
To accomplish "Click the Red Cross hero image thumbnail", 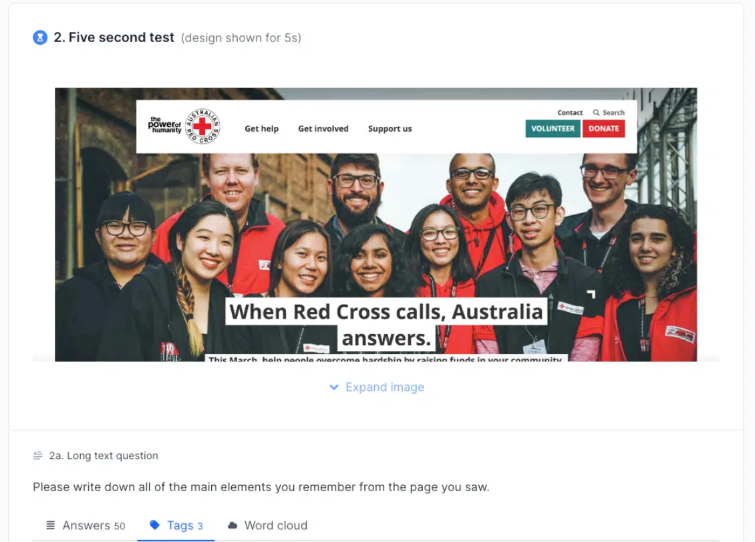I will 376,225.
